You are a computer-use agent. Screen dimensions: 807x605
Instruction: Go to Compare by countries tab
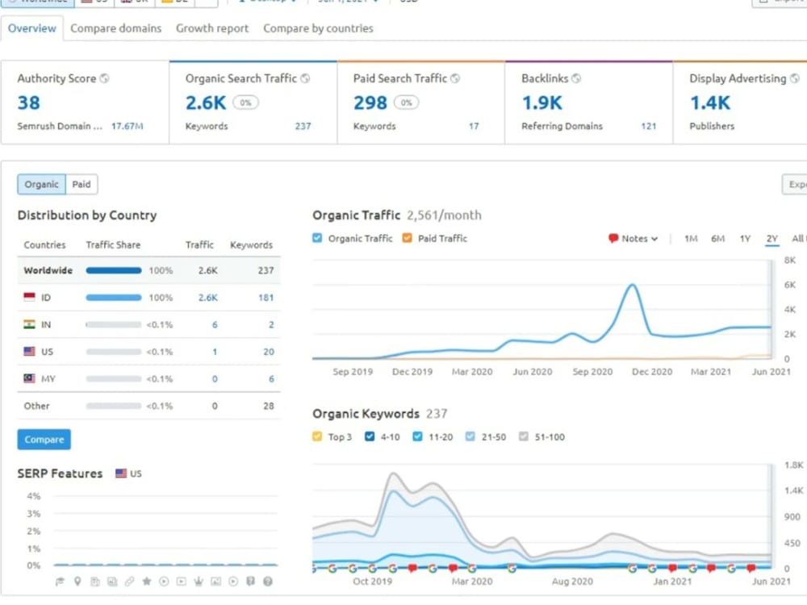(318, 28)
